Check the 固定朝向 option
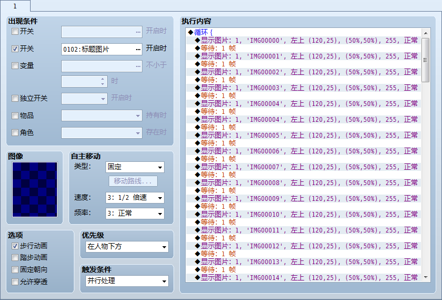Screen dimensions: 442x300 tap(15, 269)
